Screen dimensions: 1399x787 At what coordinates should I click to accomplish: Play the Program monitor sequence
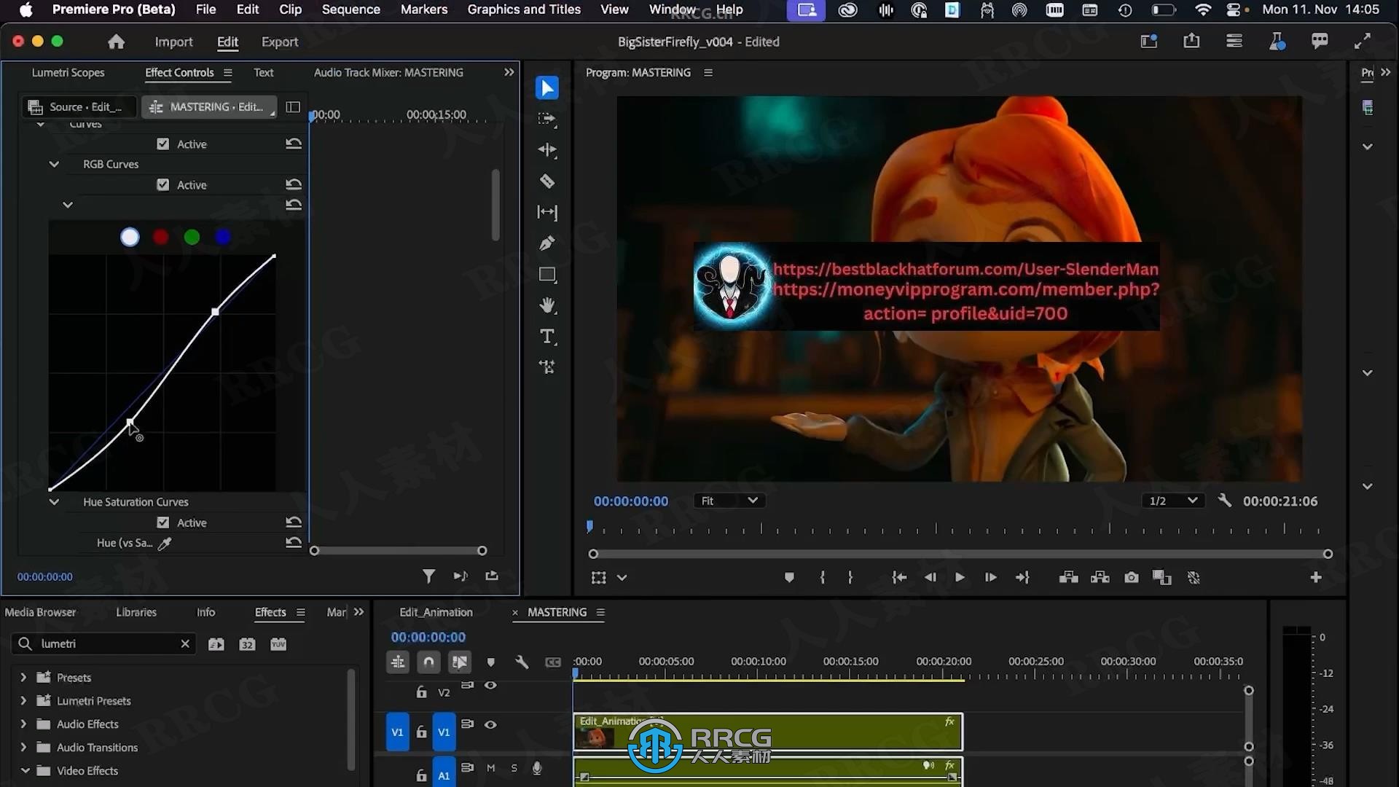coord(960,578)
